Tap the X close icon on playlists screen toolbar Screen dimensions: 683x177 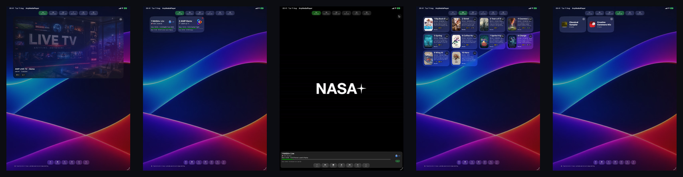tap(596, 162)
